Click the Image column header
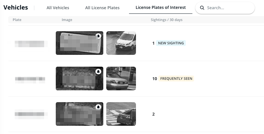 67,20
